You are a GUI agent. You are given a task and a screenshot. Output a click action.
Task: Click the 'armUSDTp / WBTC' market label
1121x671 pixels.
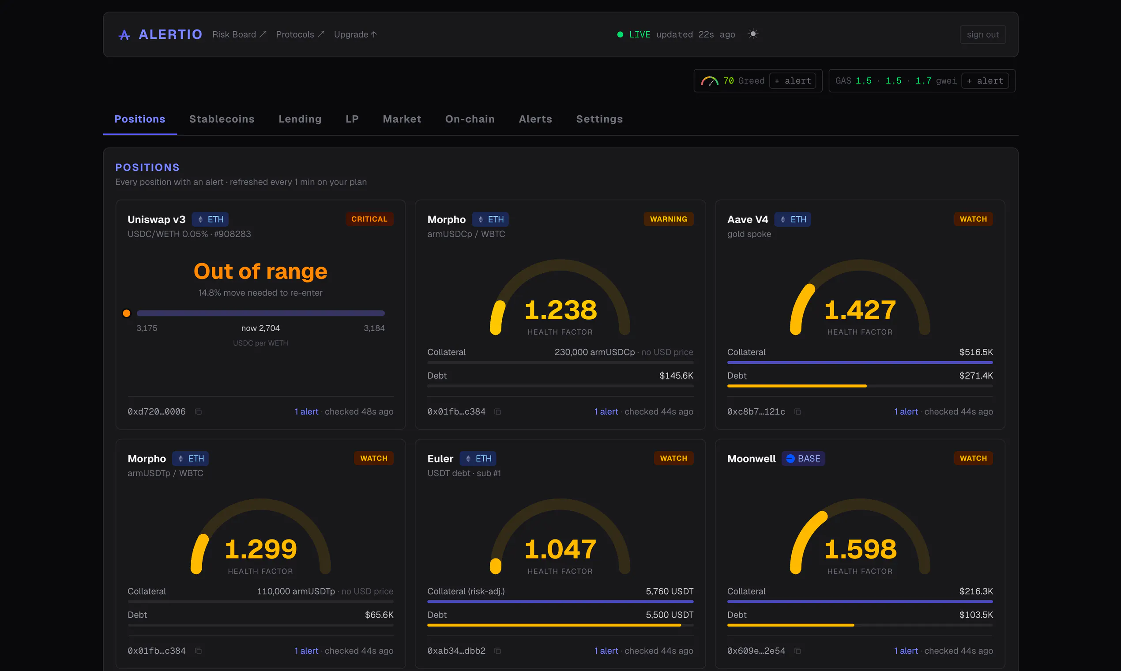pos(166,473)
